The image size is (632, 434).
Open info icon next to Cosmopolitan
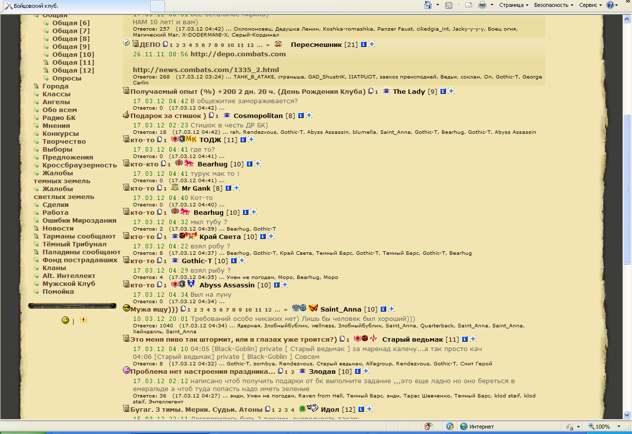tap(301, 116)
